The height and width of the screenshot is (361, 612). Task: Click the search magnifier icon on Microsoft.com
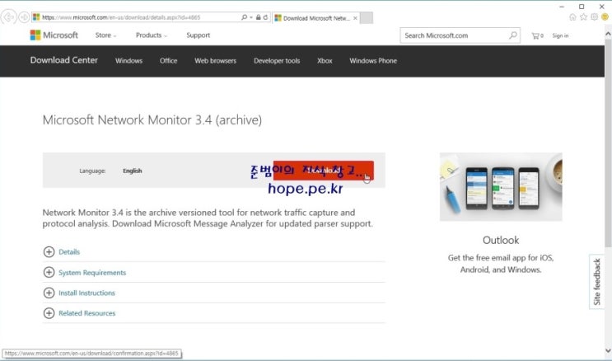513,35
